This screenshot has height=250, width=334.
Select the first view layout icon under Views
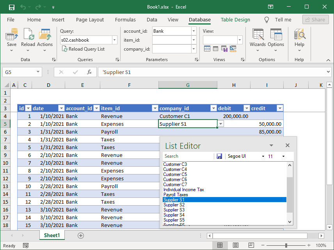pyautogui.click(x=207, y=48)
